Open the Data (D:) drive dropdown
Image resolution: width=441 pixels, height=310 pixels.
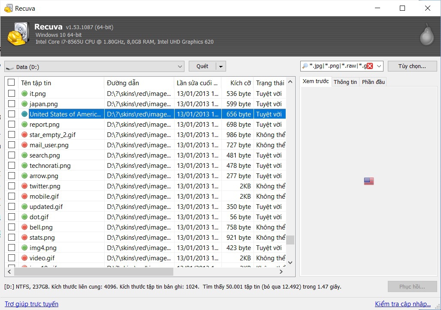(180, 67)
